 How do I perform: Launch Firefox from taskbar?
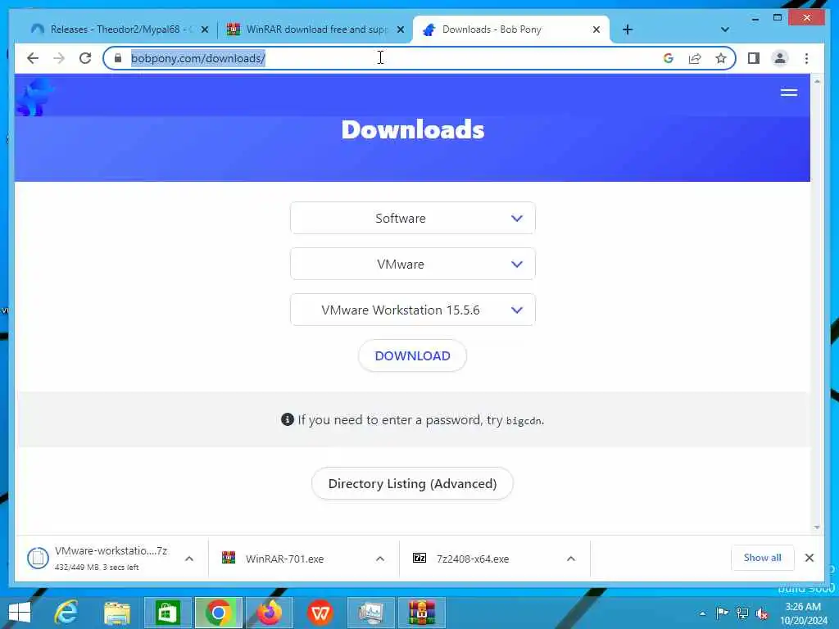[269, 613]
